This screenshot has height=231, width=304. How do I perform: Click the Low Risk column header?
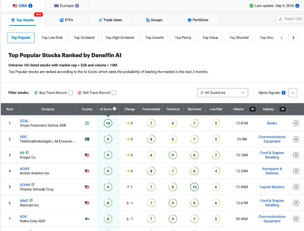tap(216, 109)
